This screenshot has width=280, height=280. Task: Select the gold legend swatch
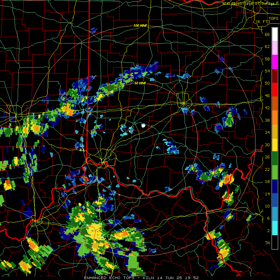(x=275, y=132)
